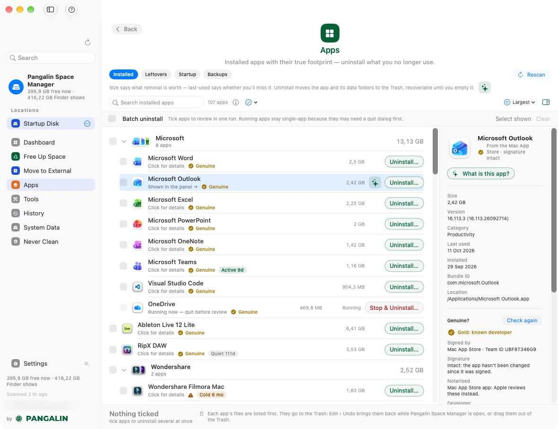Click the What is this app? button

pos(481,174)
